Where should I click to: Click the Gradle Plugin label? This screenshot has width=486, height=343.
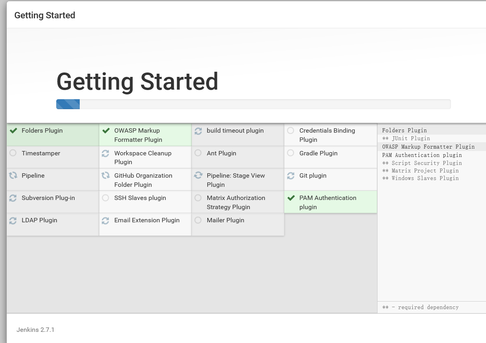[318, 153]
